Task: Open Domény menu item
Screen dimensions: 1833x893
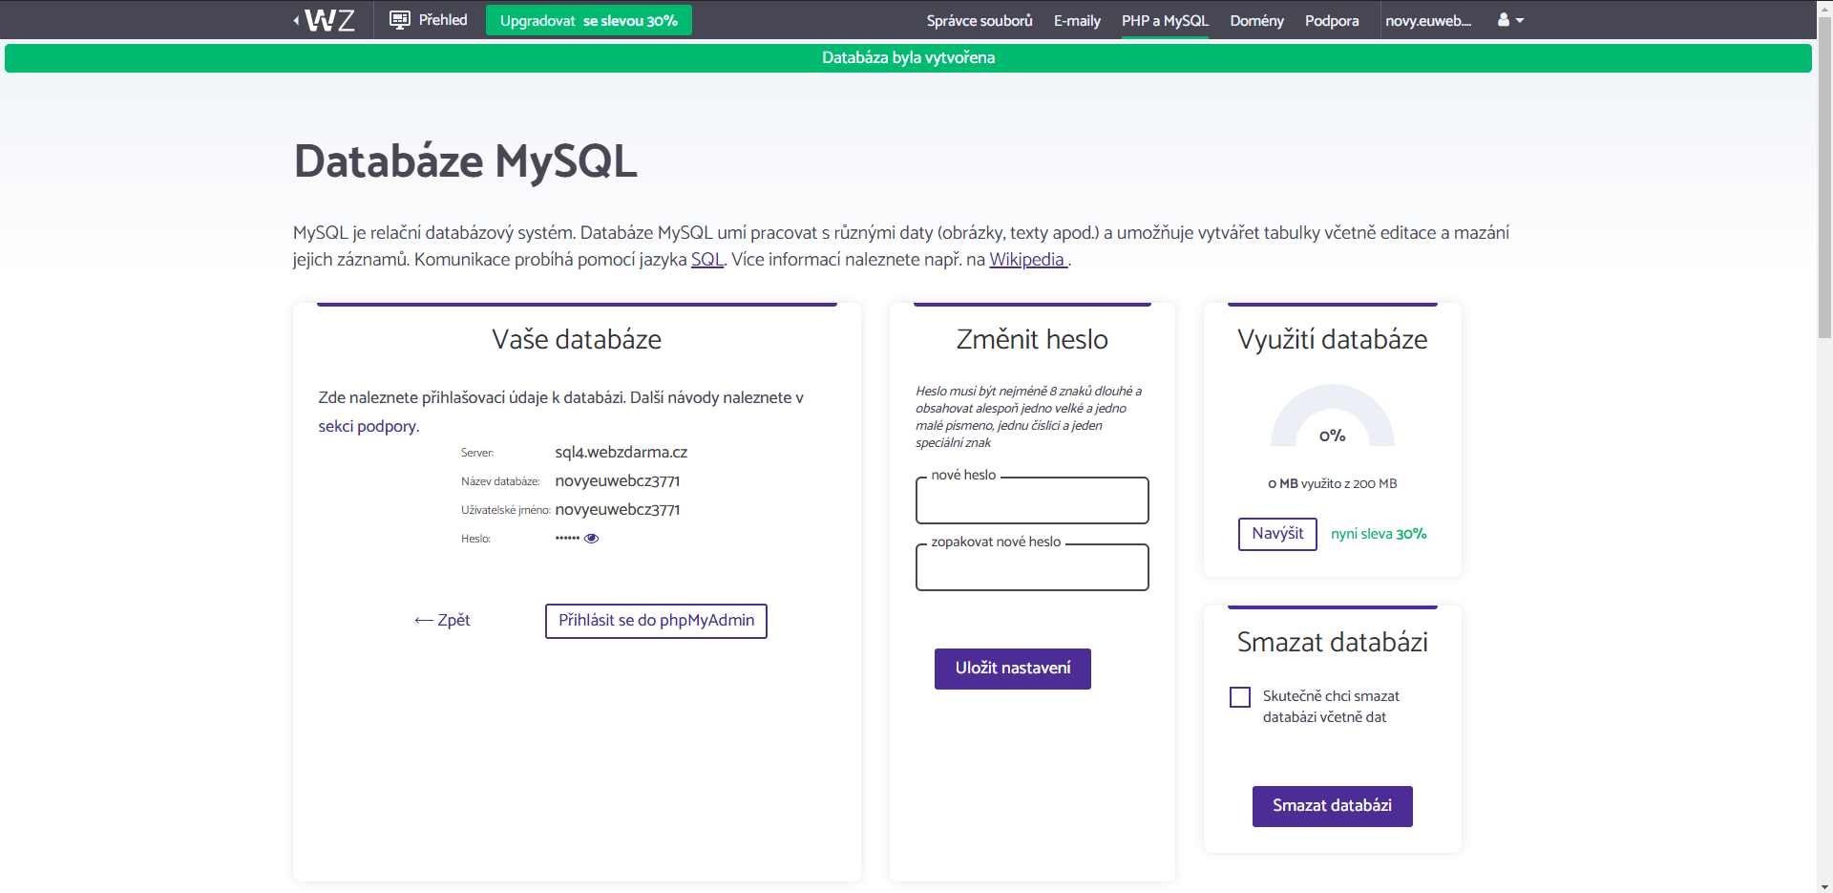Action: pyautogui.click(x=1256, y=20)
